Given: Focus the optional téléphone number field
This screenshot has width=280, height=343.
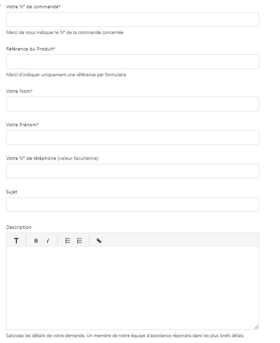Looking at the screenshot, I should coord(133,171).
